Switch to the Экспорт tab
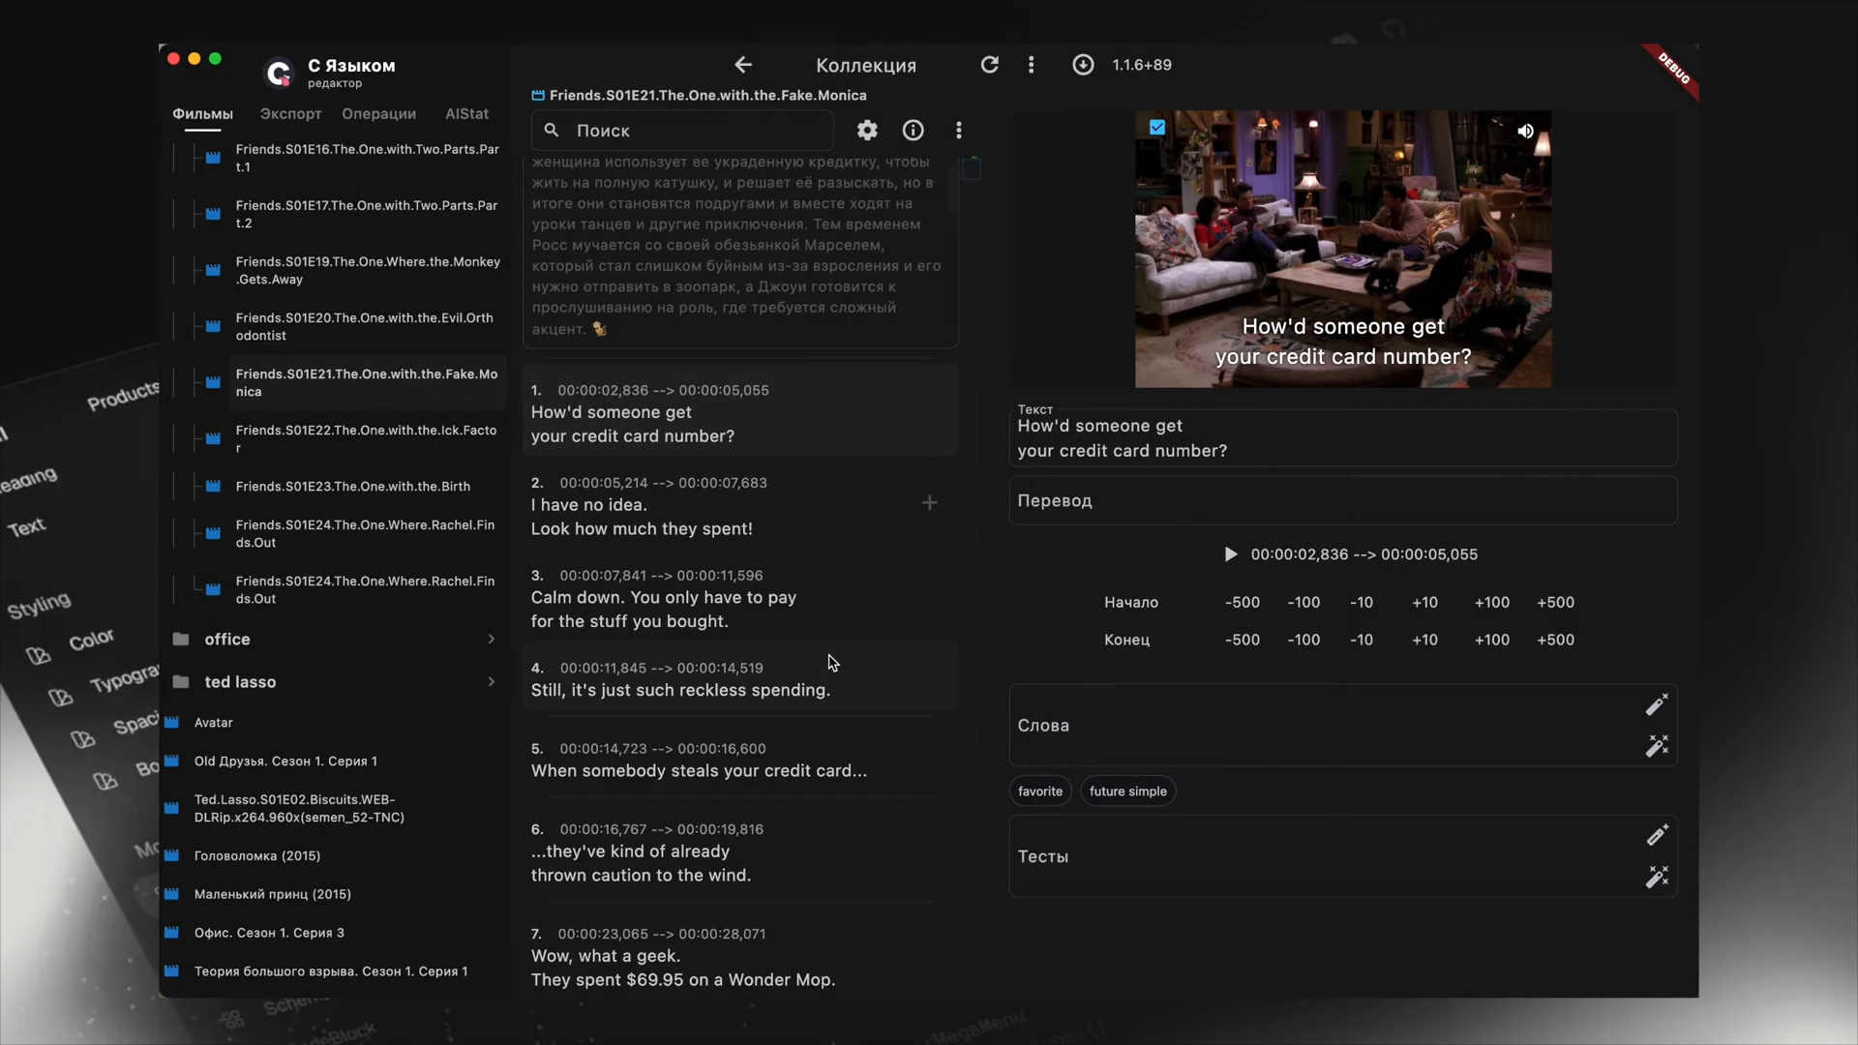Screen dimensions: 1858x1045 (x=290, y=114)
